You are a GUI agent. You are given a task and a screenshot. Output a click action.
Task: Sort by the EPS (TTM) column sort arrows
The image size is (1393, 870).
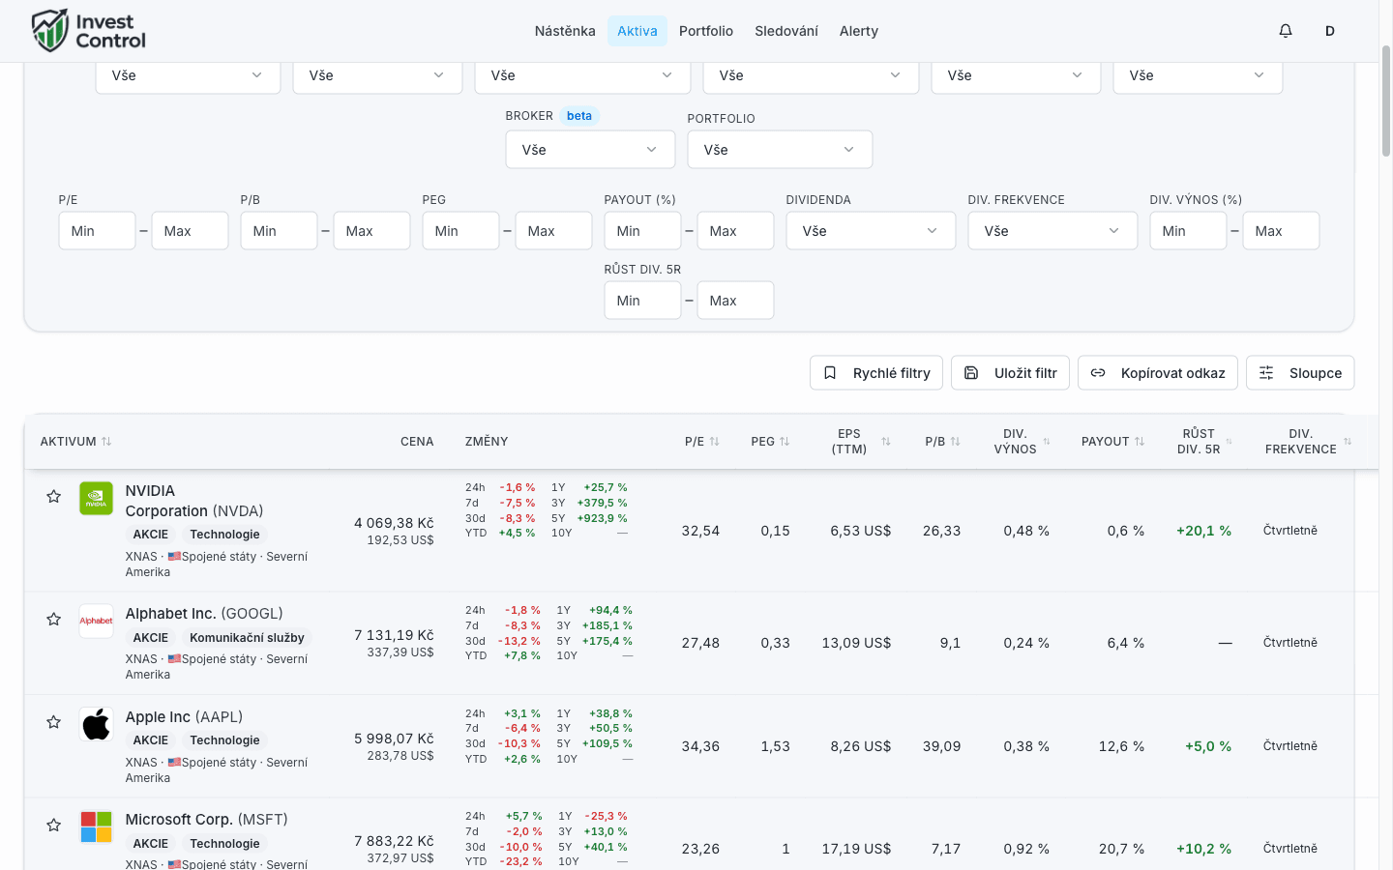coord(886,442)
